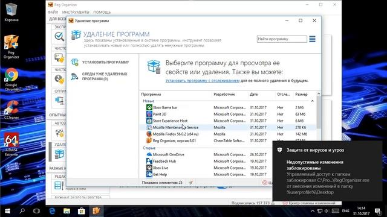Click the Старые group header label
This screenshot has width=387, height=217.
(x=149, y=148)
